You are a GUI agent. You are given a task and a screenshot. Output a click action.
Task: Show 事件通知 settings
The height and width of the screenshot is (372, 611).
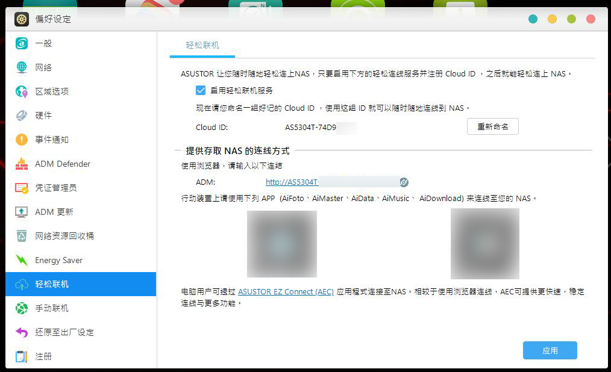coord(81,140)
